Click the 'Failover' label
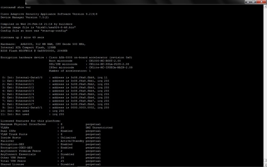 point(7,141)
